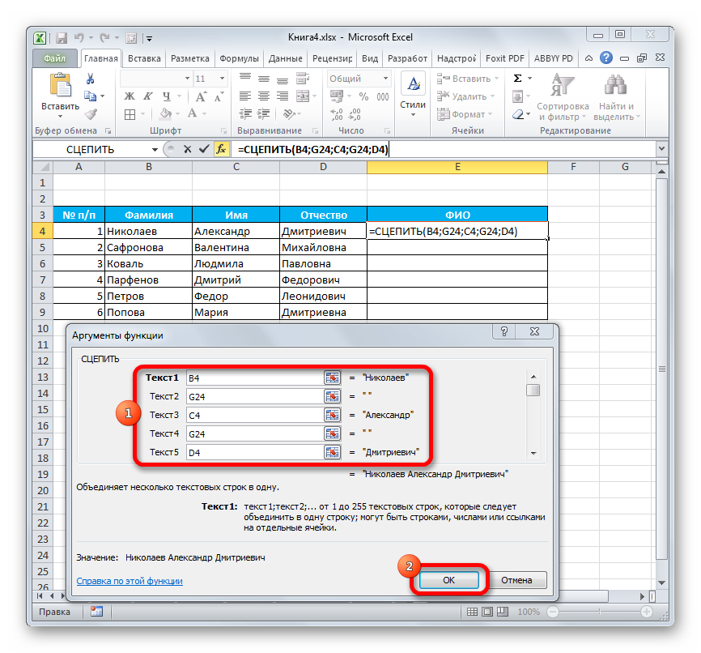Viewport: 701px width, 653px height.
Task: Open the Name Box dropdown showing СЦЕПИТЬ
Action: tap(155, 150)
